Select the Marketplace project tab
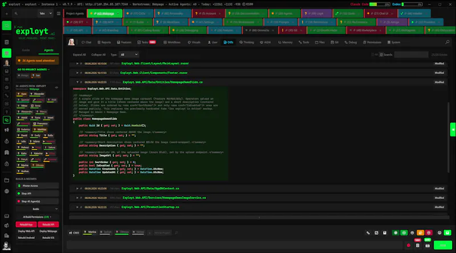 point(364,30)
